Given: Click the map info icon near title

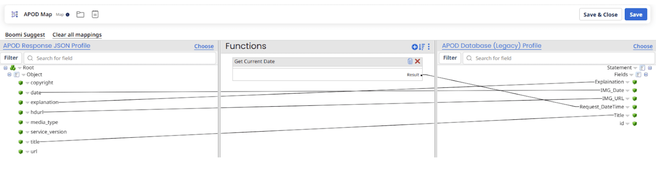Looking at the screenshot, I should point(67,15).
